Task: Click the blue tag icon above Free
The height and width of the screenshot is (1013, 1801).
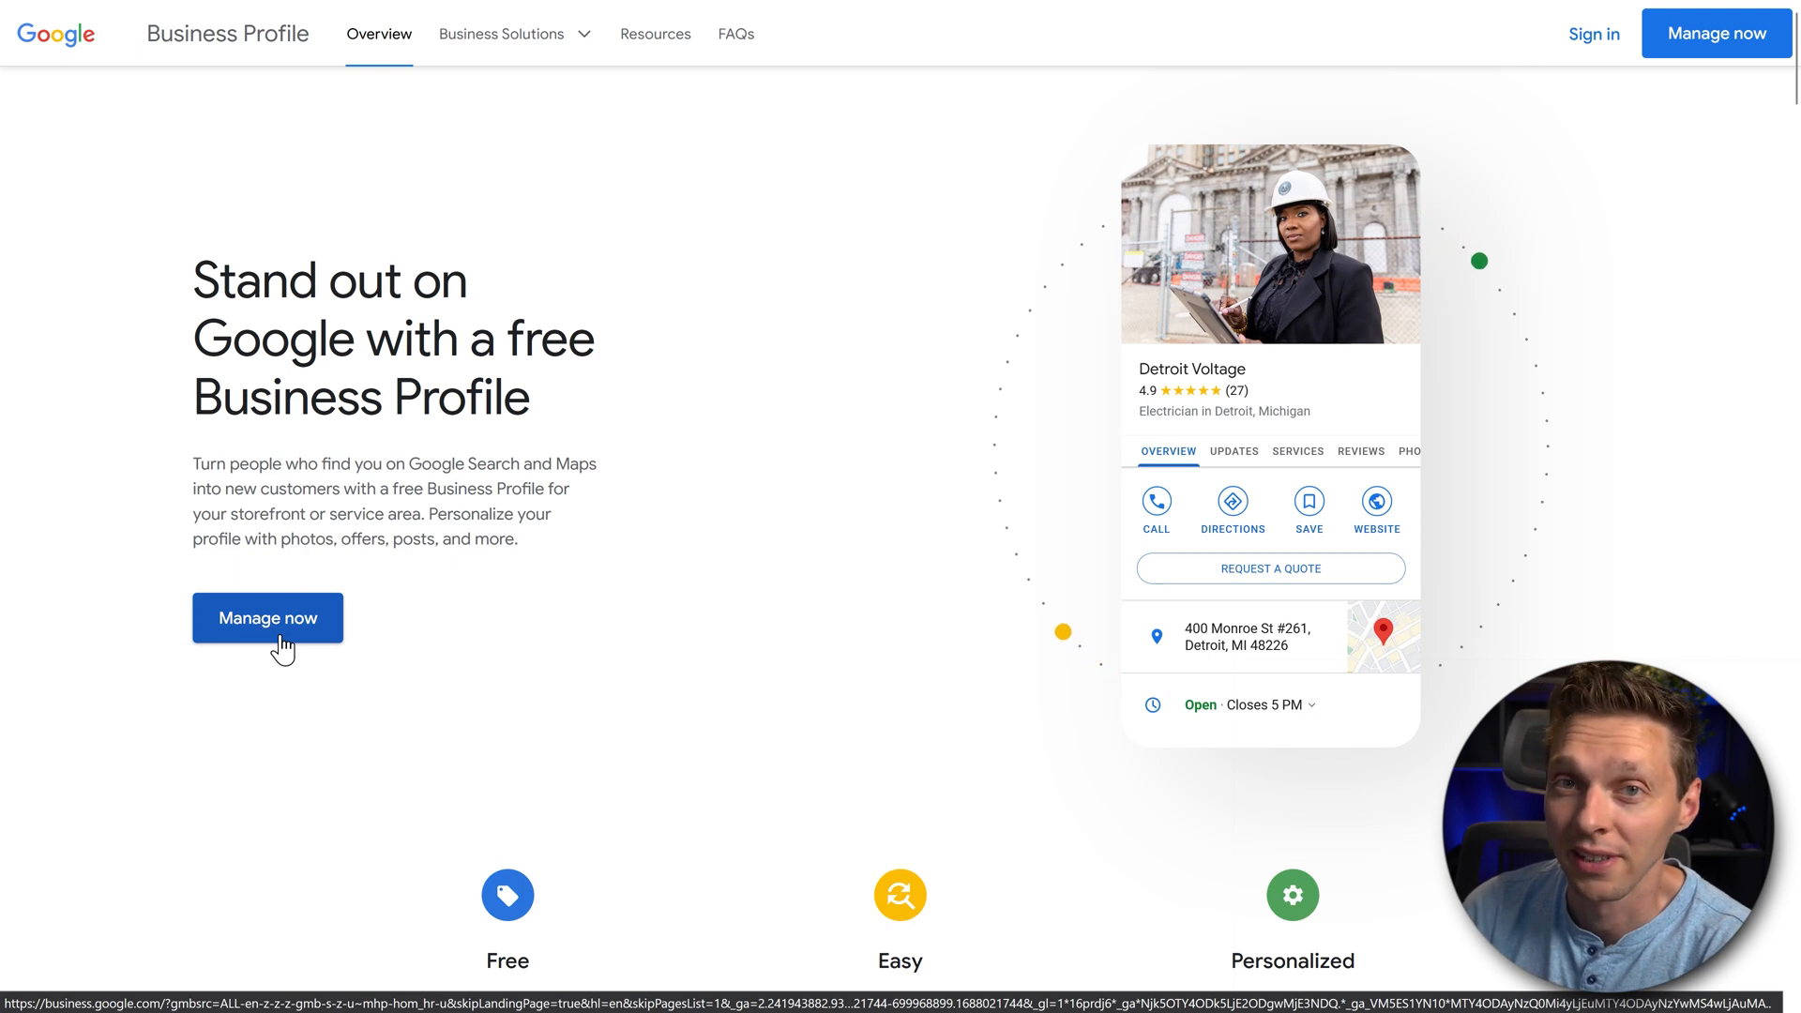Action: click(x=507, y=895)
